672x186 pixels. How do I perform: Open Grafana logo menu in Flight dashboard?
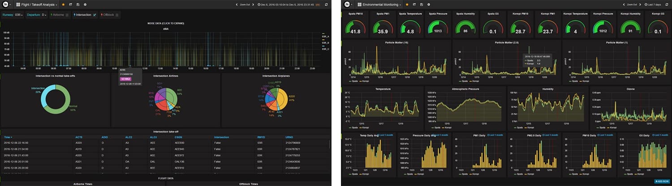point(6,4)
